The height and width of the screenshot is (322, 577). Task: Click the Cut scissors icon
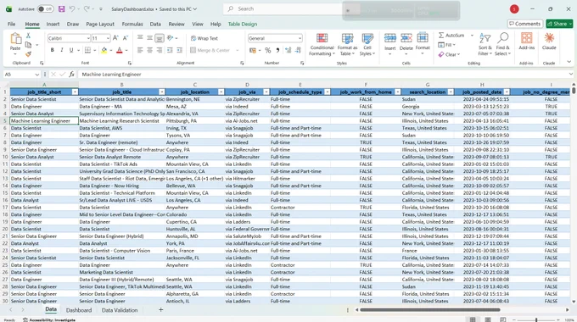coord(28,36)
